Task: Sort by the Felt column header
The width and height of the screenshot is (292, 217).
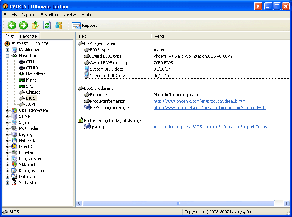Action: [x=113, y=36]
